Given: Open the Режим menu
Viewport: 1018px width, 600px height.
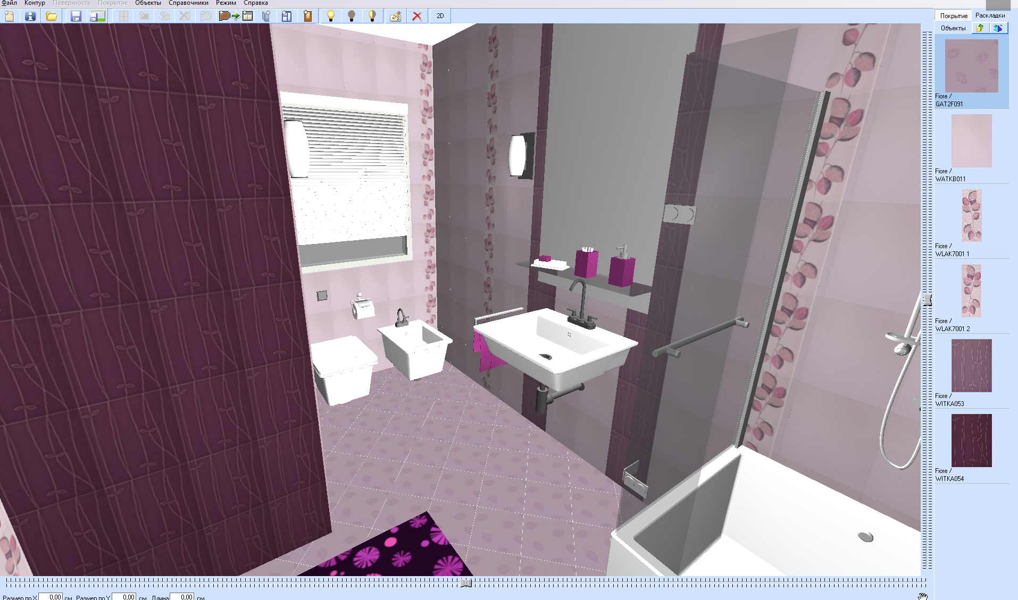Looking at the screenshot, I should [x=226, y=3].
